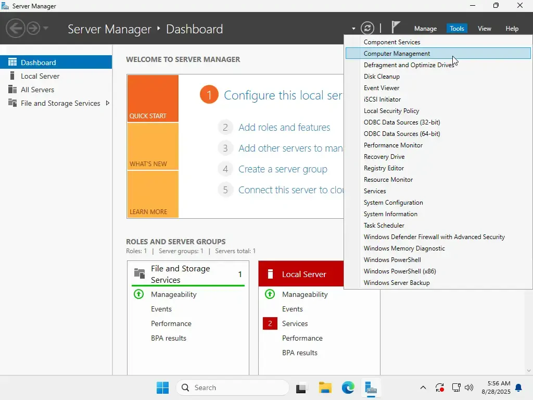This screenshot has height=400, width=533.
Task: Open Event Viewer from Tools menu
Action: click(438, 87)
